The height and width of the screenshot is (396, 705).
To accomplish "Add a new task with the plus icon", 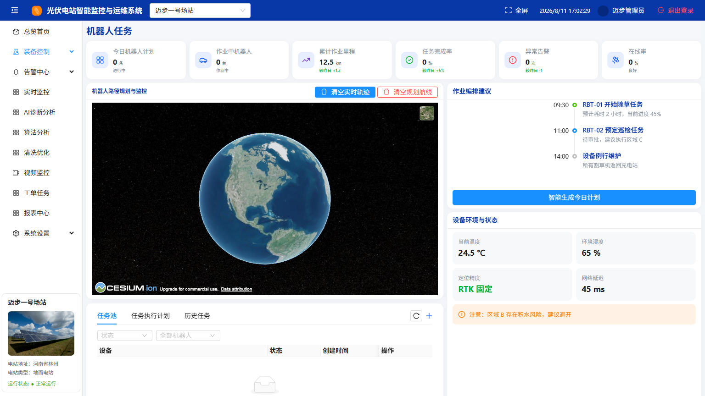I will click(x=429, y=316).
